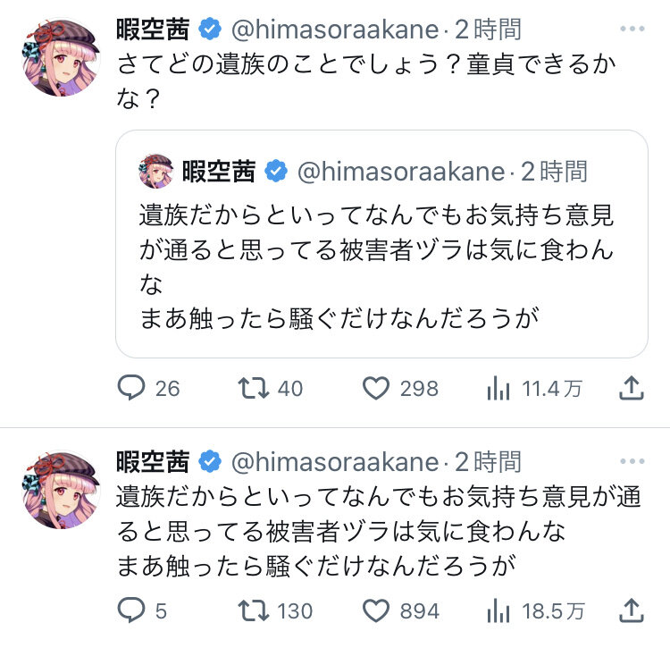Share the first tweet

pos(632,388)
